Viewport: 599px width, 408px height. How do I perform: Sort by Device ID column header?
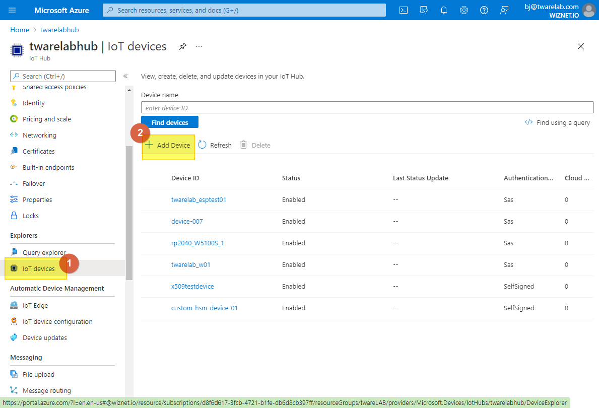click(x=185, y=178)
